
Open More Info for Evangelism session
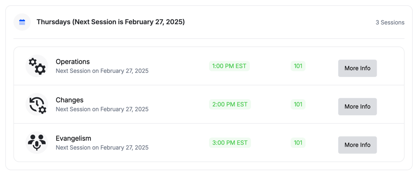click(x=357, y=145)
